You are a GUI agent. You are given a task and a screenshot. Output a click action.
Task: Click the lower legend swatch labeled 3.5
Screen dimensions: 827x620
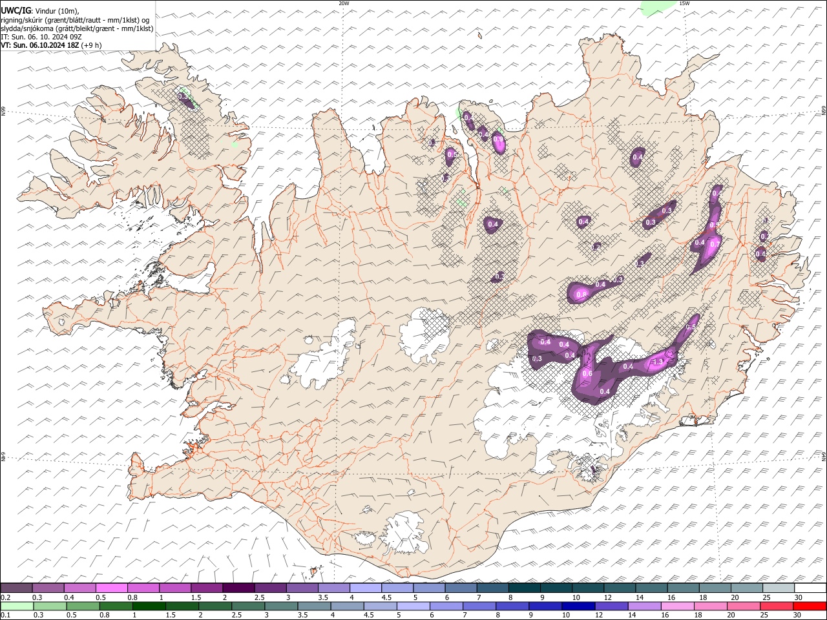click(x=313, y=606)
